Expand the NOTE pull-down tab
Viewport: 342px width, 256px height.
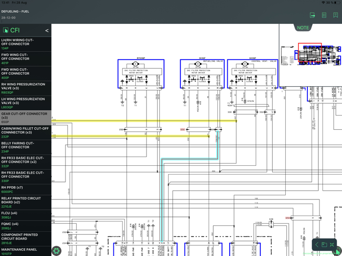click(x=303, y=28)
